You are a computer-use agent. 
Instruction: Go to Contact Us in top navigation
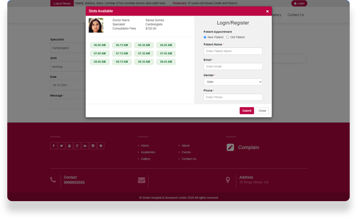[295, 15]
